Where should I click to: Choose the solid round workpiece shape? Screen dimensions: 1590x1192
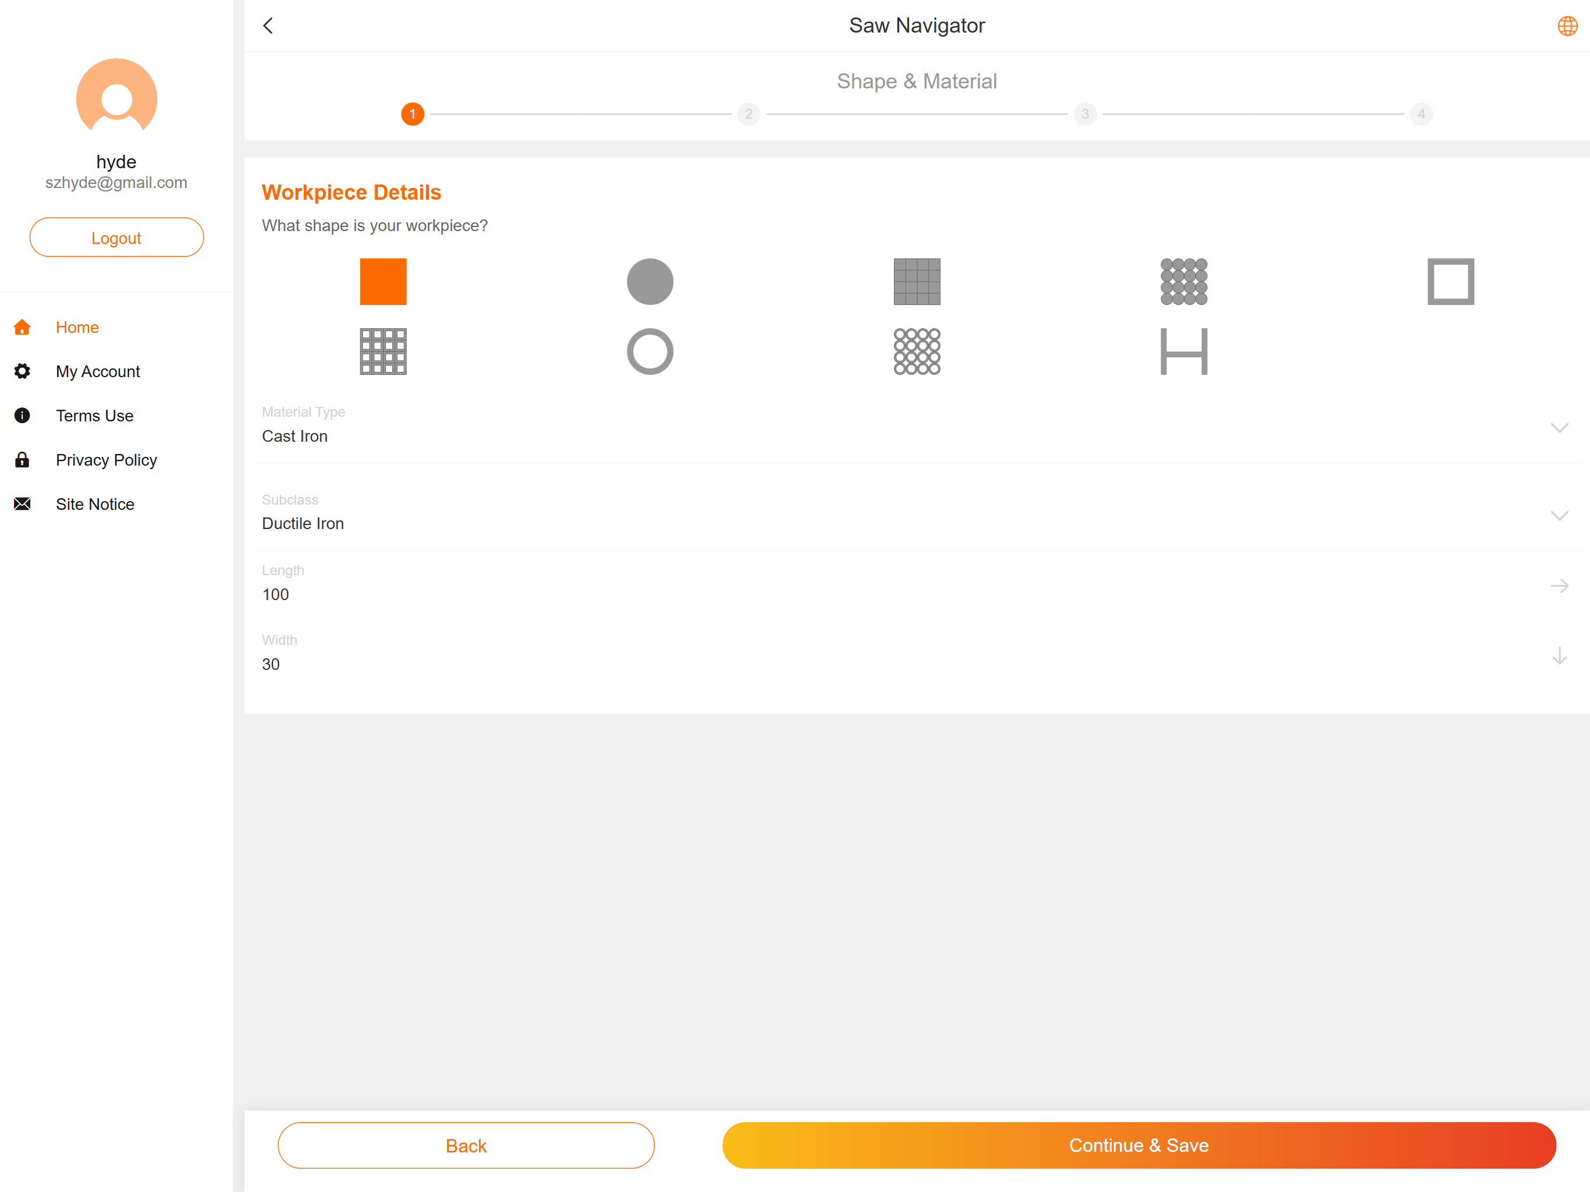(x=650, y=282)
